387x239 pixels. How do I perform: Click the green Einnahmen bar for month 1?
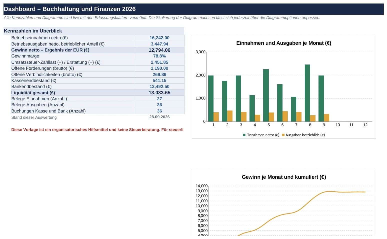211,98
